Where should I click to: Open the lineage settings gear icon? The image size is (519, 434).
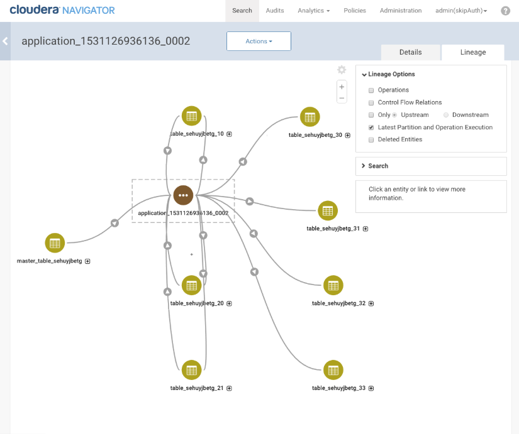pos(342,70)
